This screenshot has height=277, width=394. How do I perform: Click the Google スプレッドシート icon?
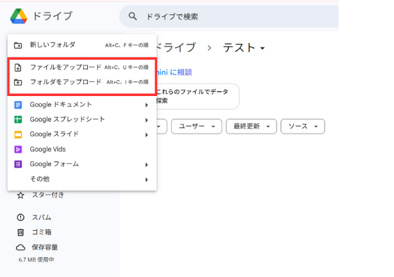click(18, 119)
